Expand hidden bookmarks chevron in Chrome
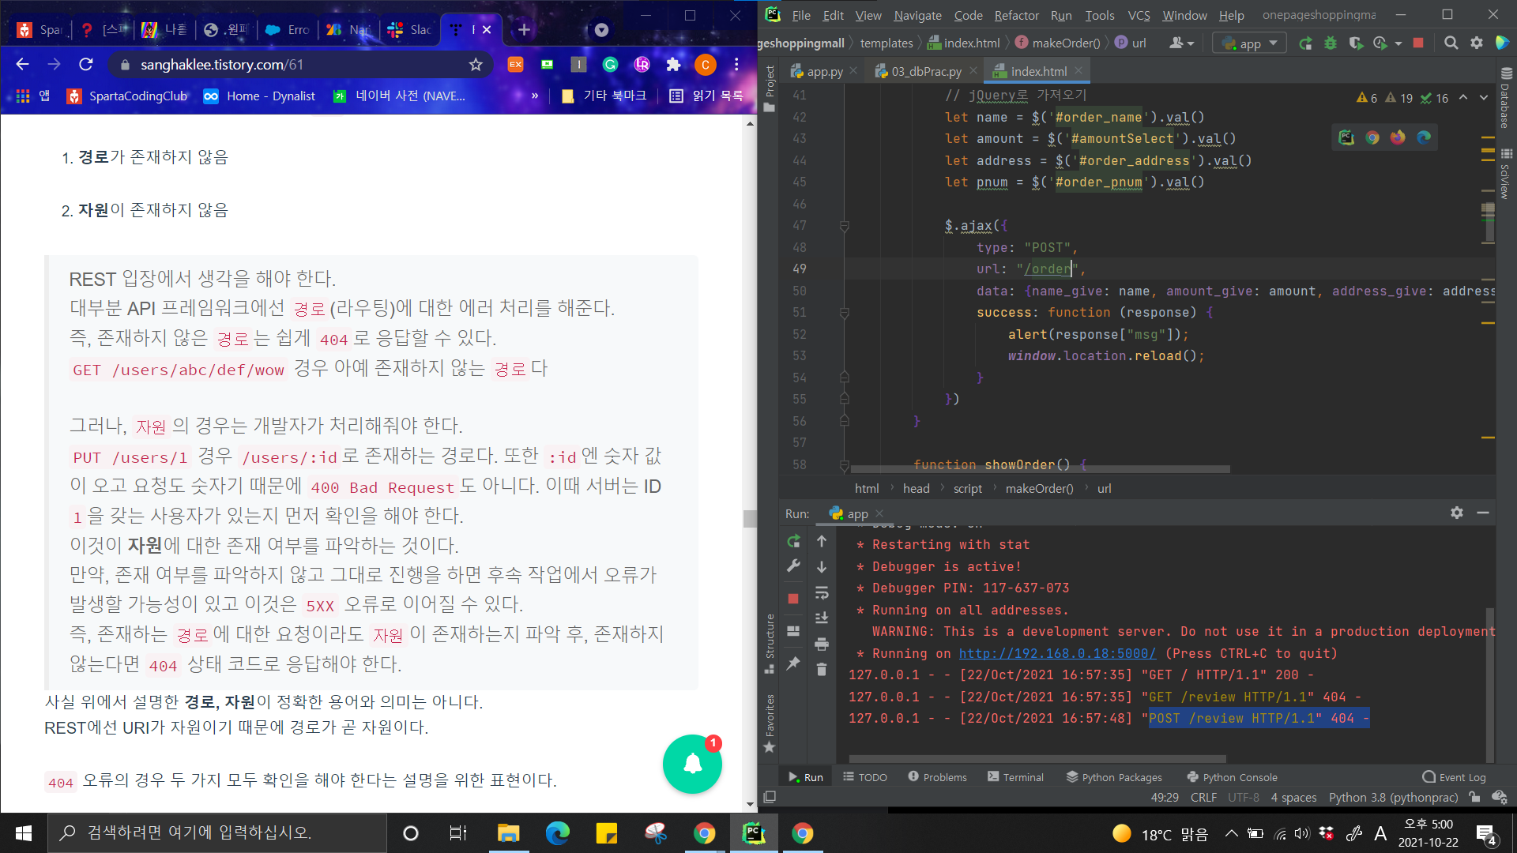The image size is (1517, 853). (x=535, y=96)
